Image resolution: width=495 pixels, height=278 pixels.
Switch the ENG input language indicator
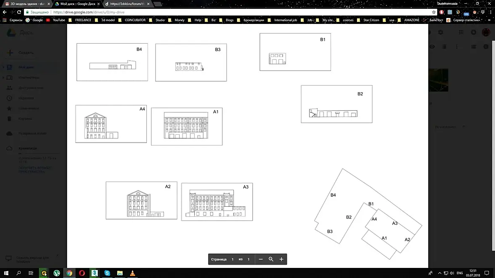(460, 273)
